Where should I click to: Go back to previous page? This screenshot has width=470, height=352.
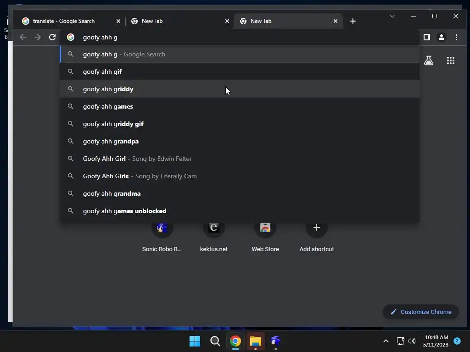[23, 37]
